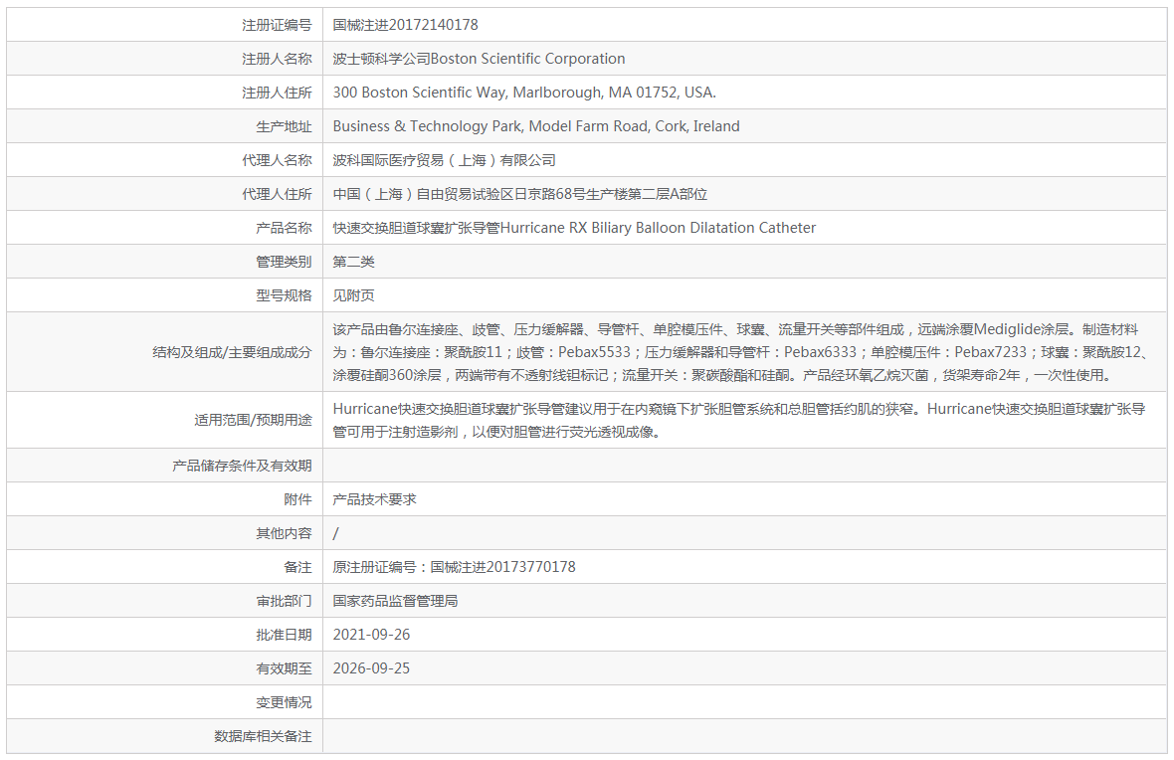
Task: Select approval department 国家药品监督管理局
Action: coord(395,601)
